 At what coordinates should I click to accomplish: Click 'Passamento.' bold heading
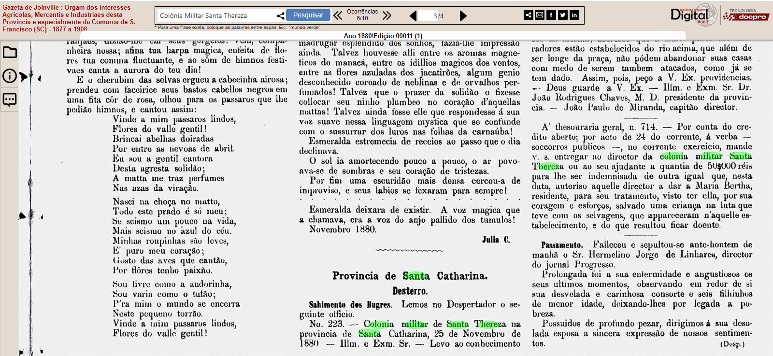[562, 245]
